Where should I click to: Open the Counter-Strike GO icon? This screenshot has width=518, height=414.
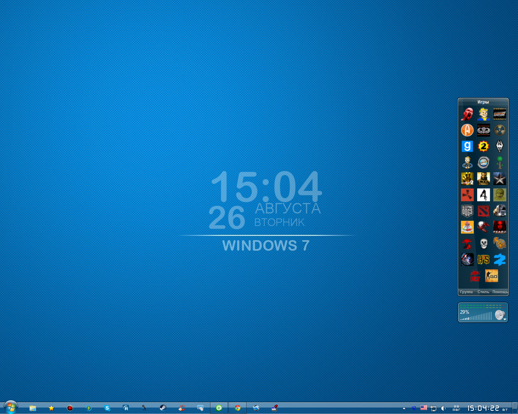[x=491, y=276]
